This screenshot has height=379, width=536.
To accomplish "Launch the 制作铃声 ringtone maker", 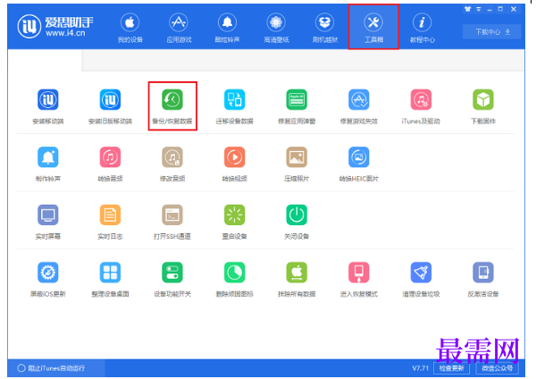I will (x=48, y=164).
